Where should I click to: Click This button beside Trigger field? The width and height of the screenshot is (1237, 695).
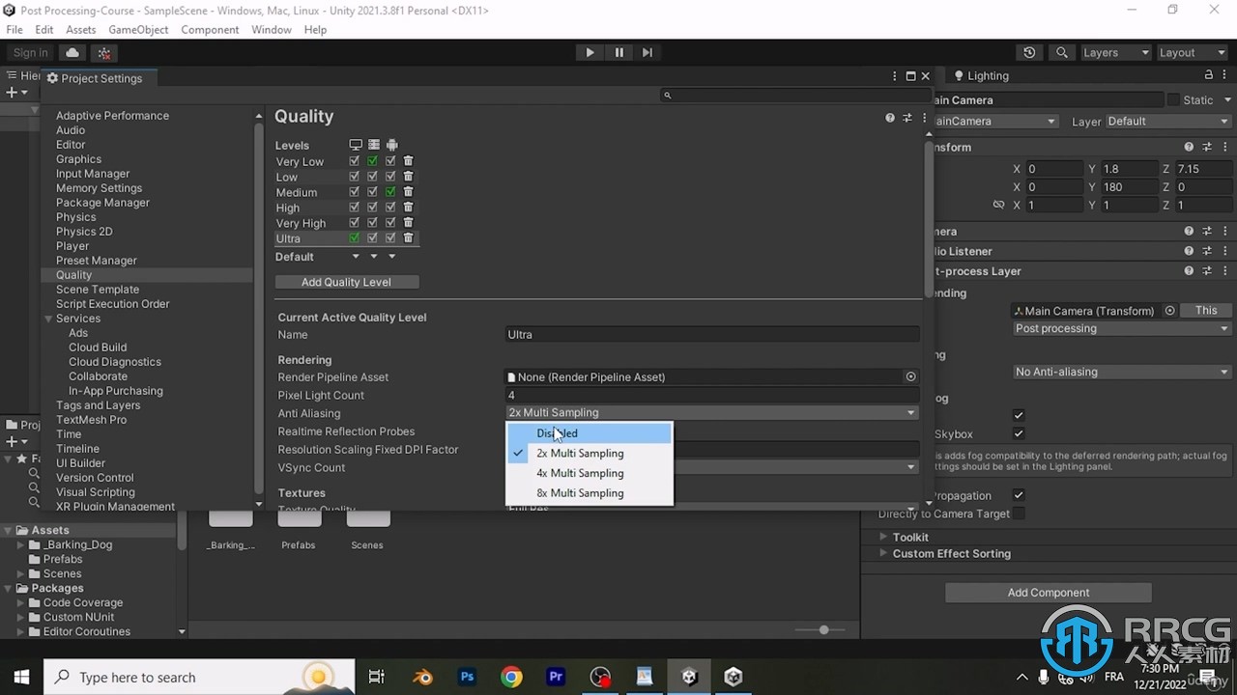tap(1206, 311)
